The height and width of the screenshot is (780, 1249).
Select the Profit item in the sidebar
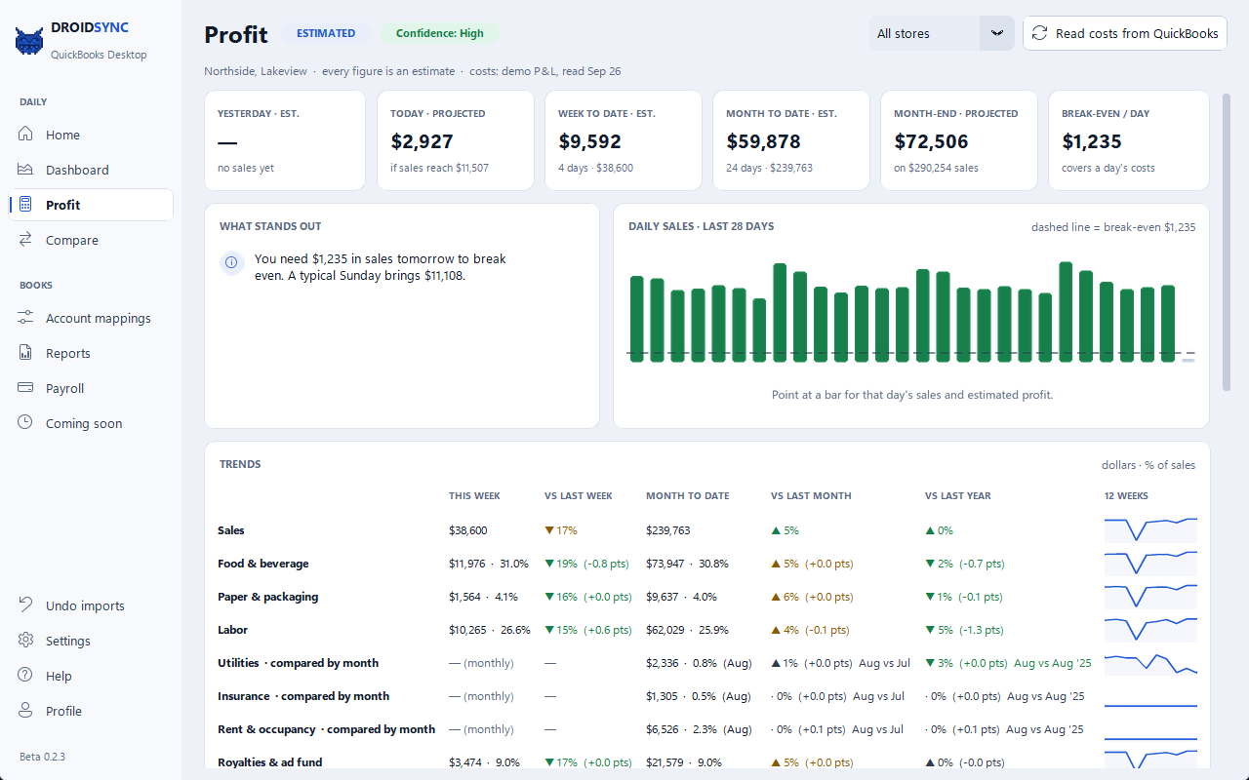pyautogui.click(x=91, y=205)
